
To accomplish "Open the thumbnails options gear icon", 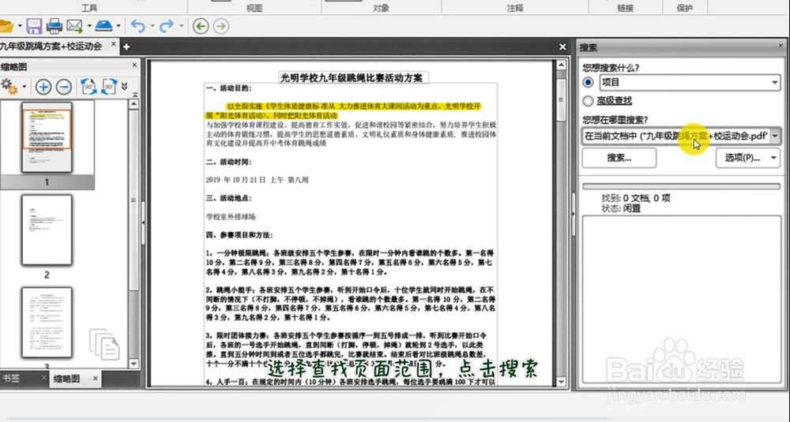I will click(x=9, y=87).
